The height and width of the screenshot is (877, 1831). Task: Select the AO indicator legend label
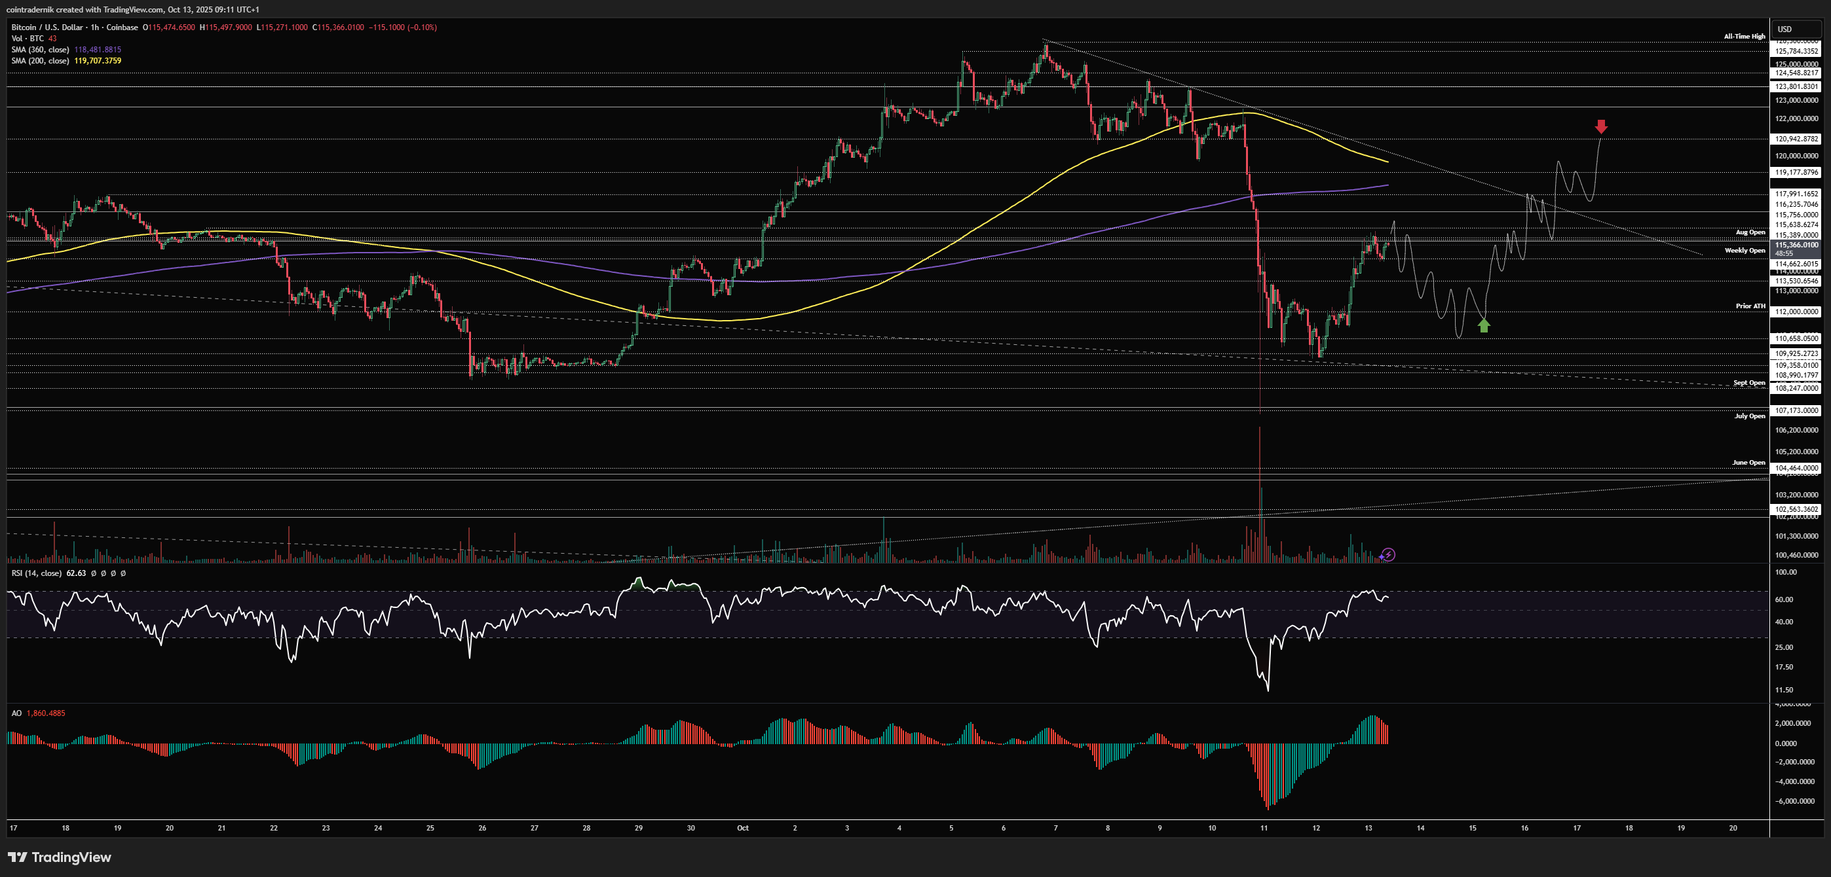16,713
